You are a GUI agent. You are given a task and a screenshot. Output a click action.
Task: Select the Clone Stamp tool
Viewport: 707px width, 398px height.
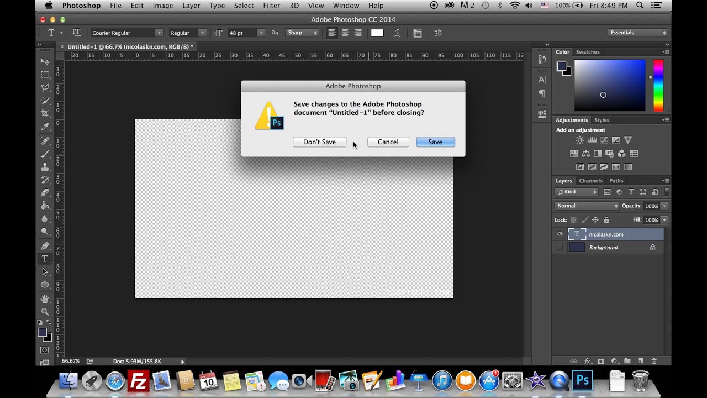[45, 166]
